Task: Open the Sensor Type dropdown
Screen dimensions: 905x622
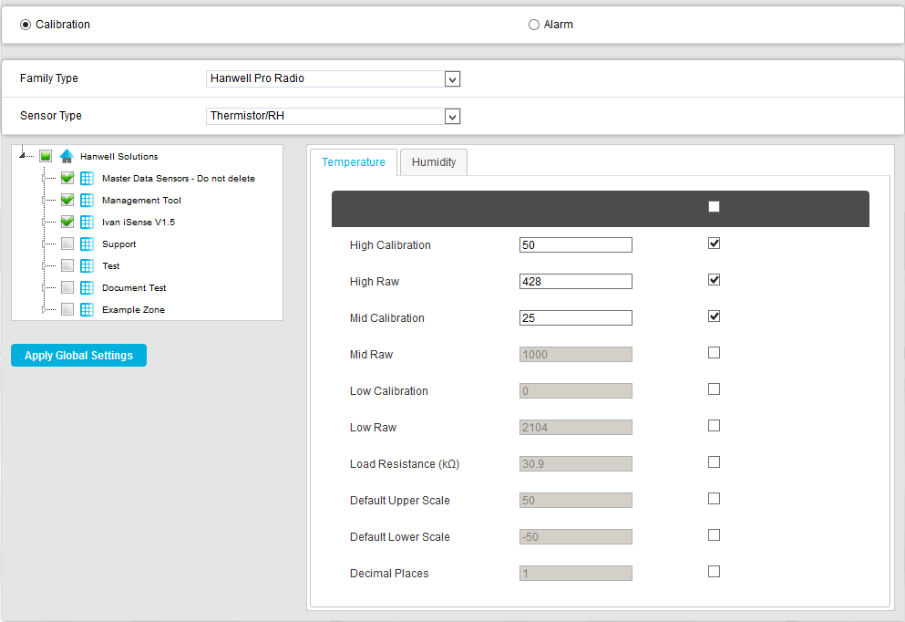Action: (x=452, y=117)
